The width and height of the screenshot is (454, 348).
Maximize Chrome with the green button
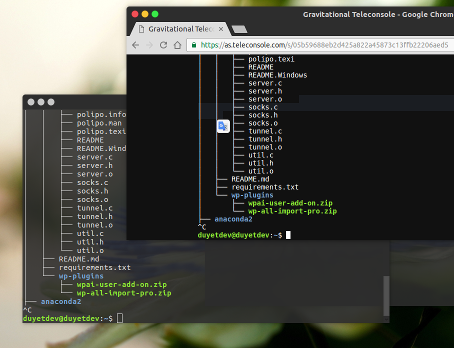point(155,14)
